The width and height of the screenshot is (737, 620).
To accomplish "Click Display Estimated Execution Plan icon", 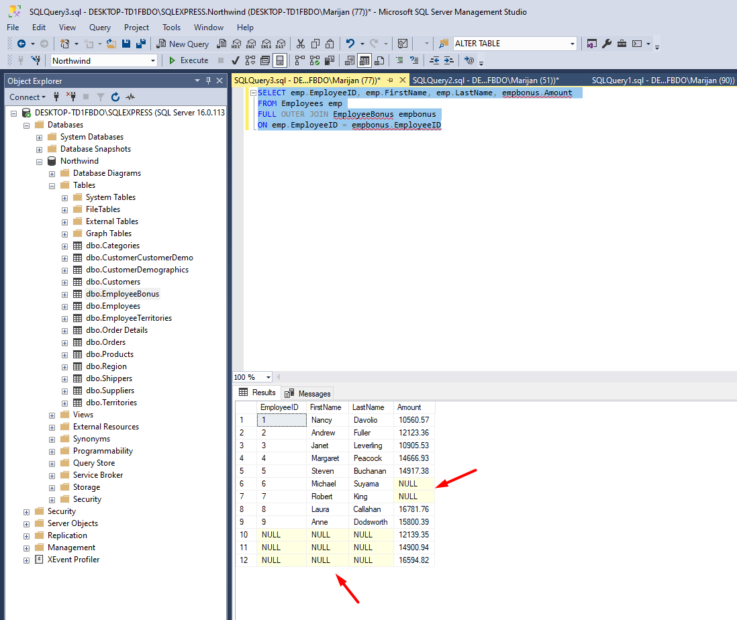I will 250,60.
